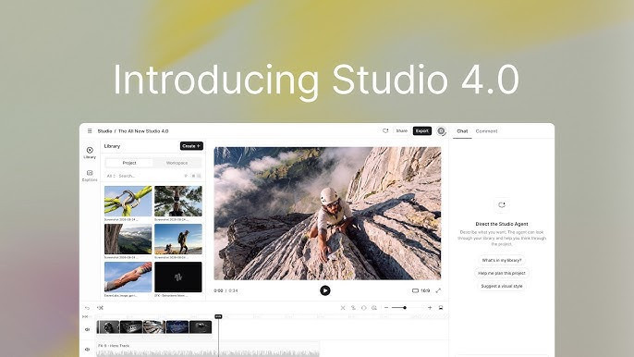The height and width of the screenshot is (357, 634).
Task: Click the X delete icon in timeline toolbar
Action: click(343, 308)
